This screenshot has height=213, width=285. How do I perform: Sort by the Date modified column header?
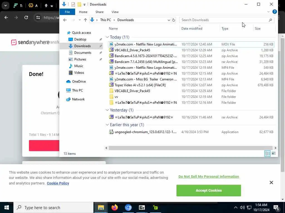(x=192, y=29)
